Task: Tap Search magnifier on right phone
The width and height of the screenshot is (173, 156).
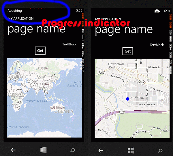Action: tap(160, 151)
